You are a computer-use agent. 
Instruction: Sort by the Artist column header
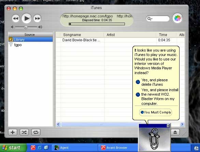130,35
